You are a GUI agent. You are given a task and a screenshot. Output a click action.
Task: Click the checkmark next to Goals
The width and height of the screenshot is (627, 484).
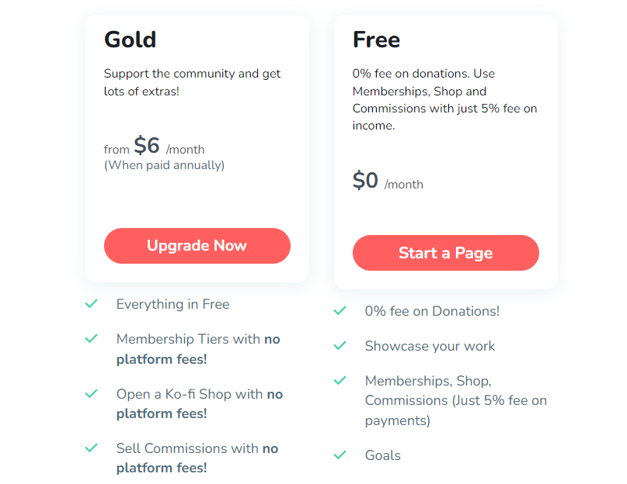pyautogui.click(x=340, y=455)
